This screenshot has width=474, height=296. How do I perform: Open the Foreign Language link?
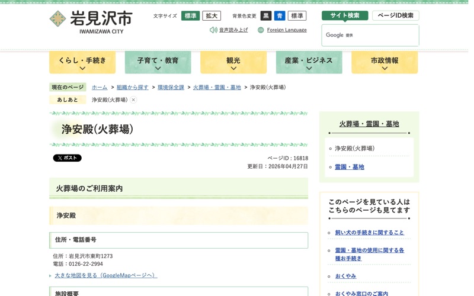287,30
